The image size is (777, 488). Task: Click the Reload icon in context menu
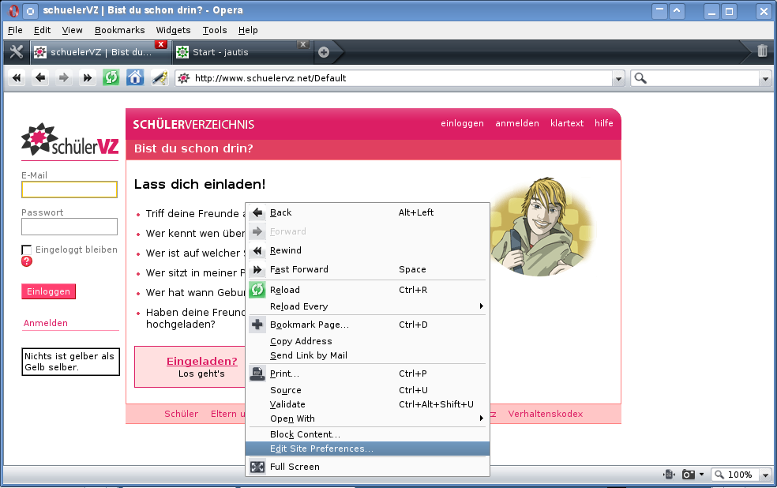257,289
